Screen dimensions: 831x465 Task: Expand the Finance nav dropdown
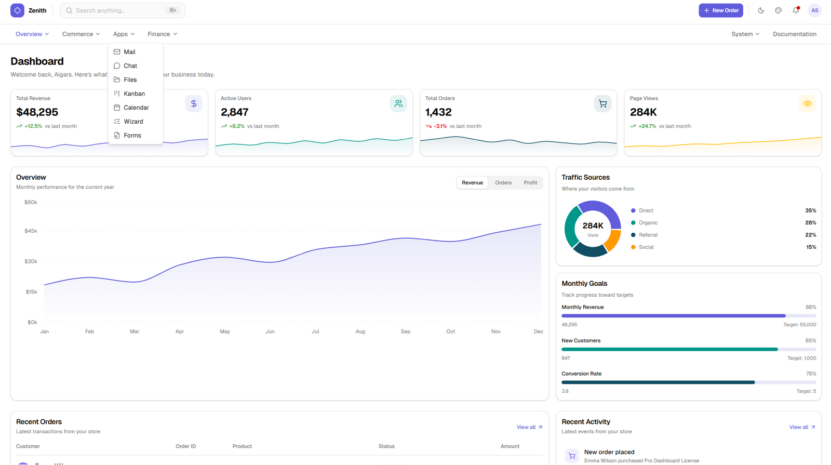[x=162, y=34]
